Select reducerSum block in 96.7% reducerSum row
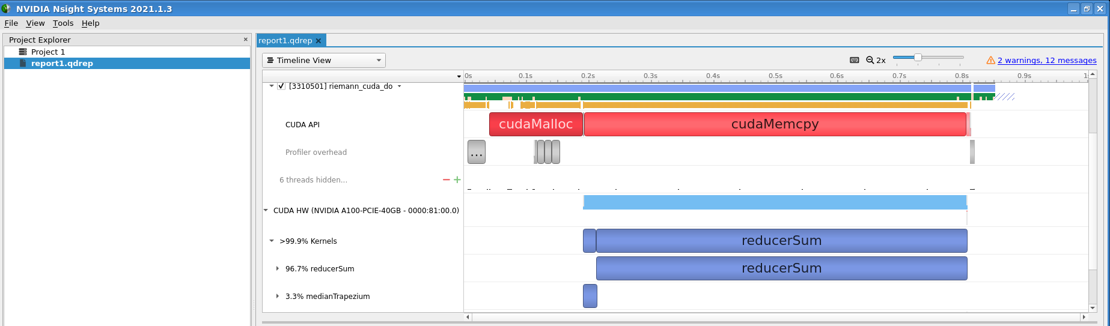1110x326 pixels. coord(781,268)
